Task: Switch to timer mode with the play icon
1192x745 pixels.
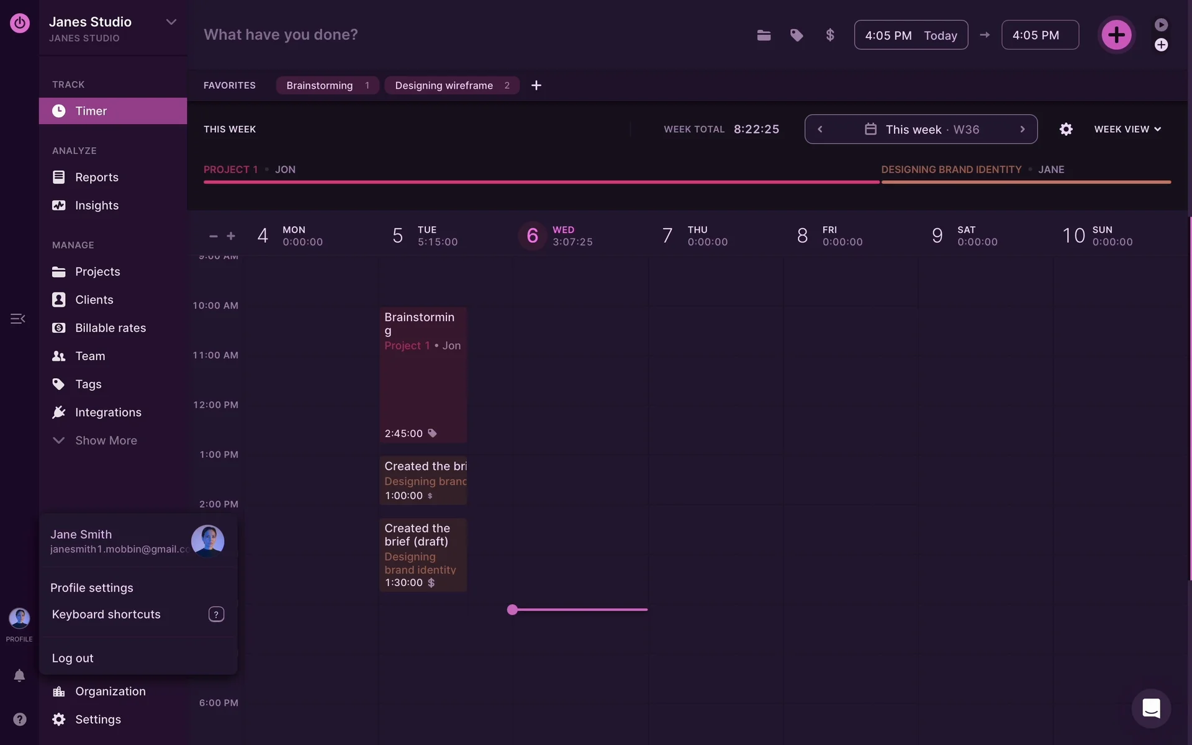Action: [x=1161, y=25]
